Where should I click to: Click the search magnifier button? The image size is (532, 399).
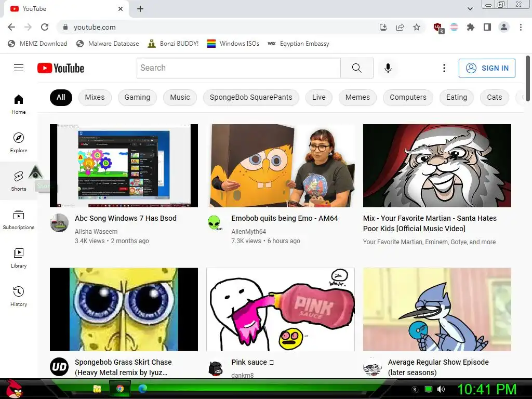(x=356, y=68)
